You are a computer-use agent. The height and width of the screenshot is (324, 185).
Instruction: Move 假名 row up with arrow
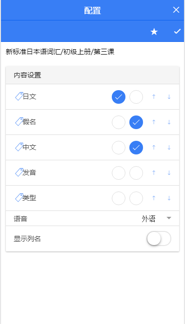coord(154,122)
